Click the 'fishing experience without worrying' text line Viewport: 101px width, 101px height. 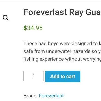[62, 59]
